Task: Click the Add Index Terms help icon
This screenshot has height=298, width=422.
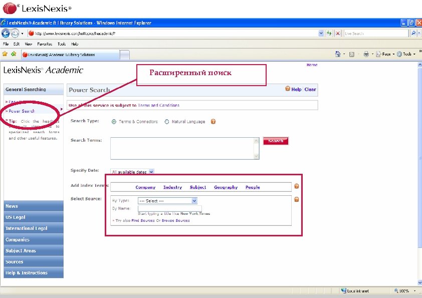Action: (296, 186)
